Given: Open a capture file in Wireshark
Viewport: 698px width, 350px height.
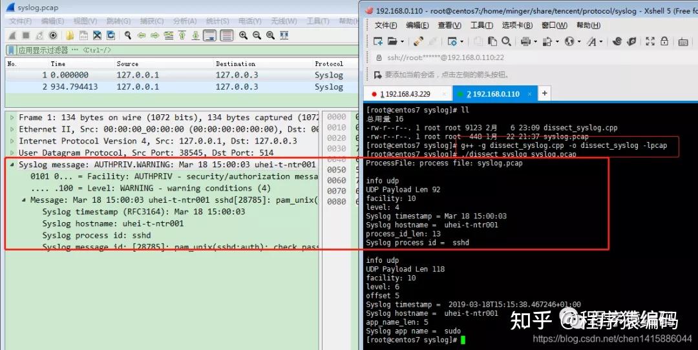Looking at the screenshot, I should point(70,36).
